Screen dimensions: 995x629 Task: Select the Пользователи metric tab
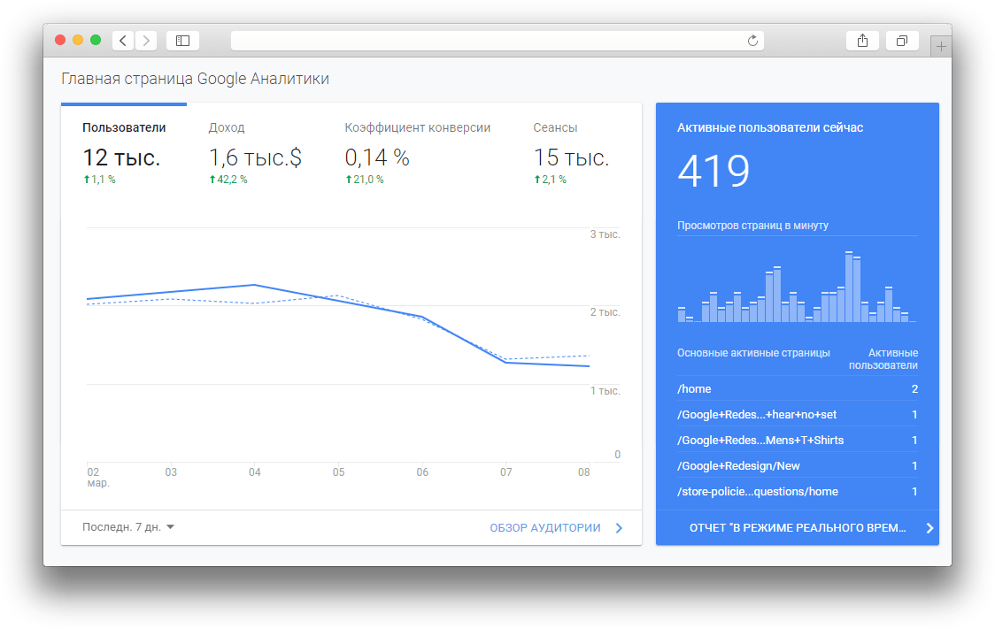click(124, 128)
